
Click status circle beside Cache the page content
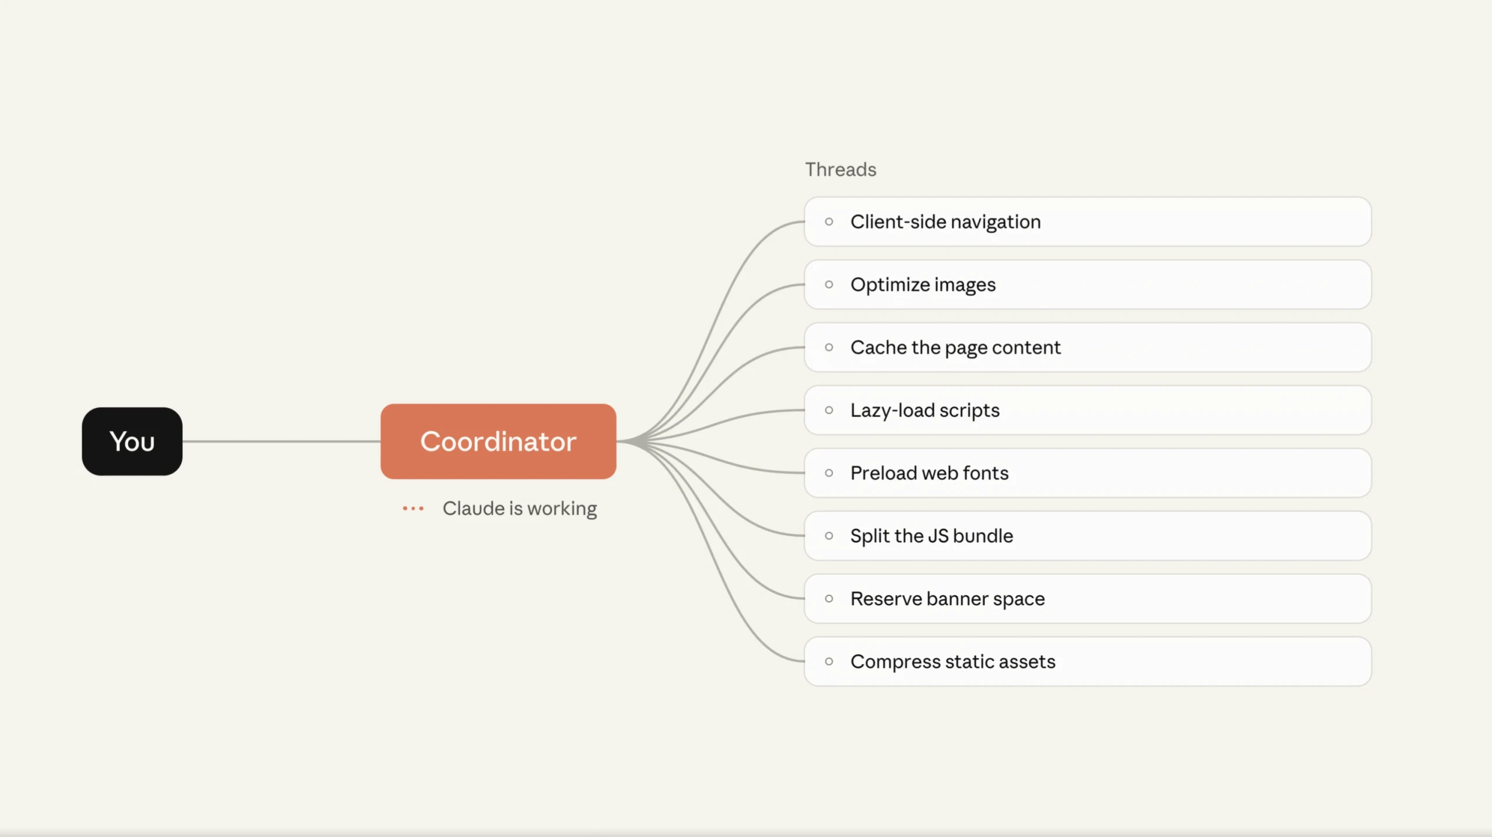pyautogui.click(x=829, y=347)
